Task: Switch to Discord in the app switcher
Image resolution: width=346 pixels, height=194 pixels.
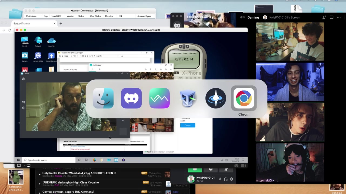Action: click(x=131, y=98)
